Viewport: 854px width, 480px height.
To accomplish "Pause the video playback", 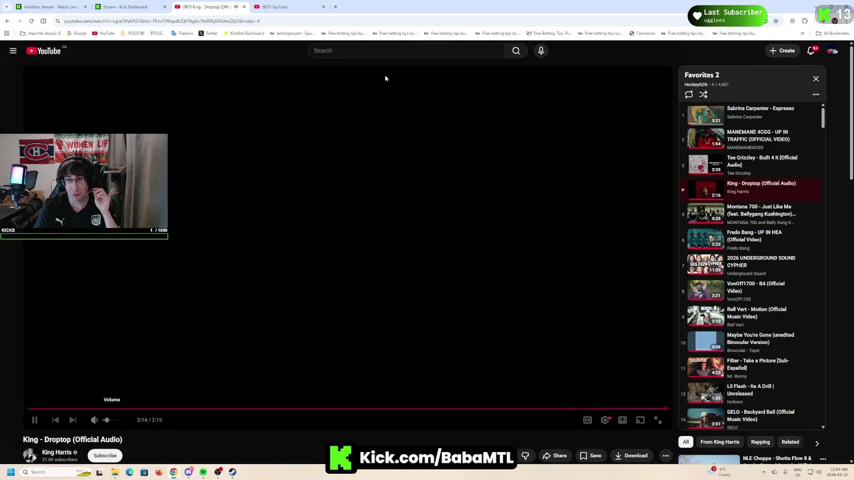I will tap(35, 420).
